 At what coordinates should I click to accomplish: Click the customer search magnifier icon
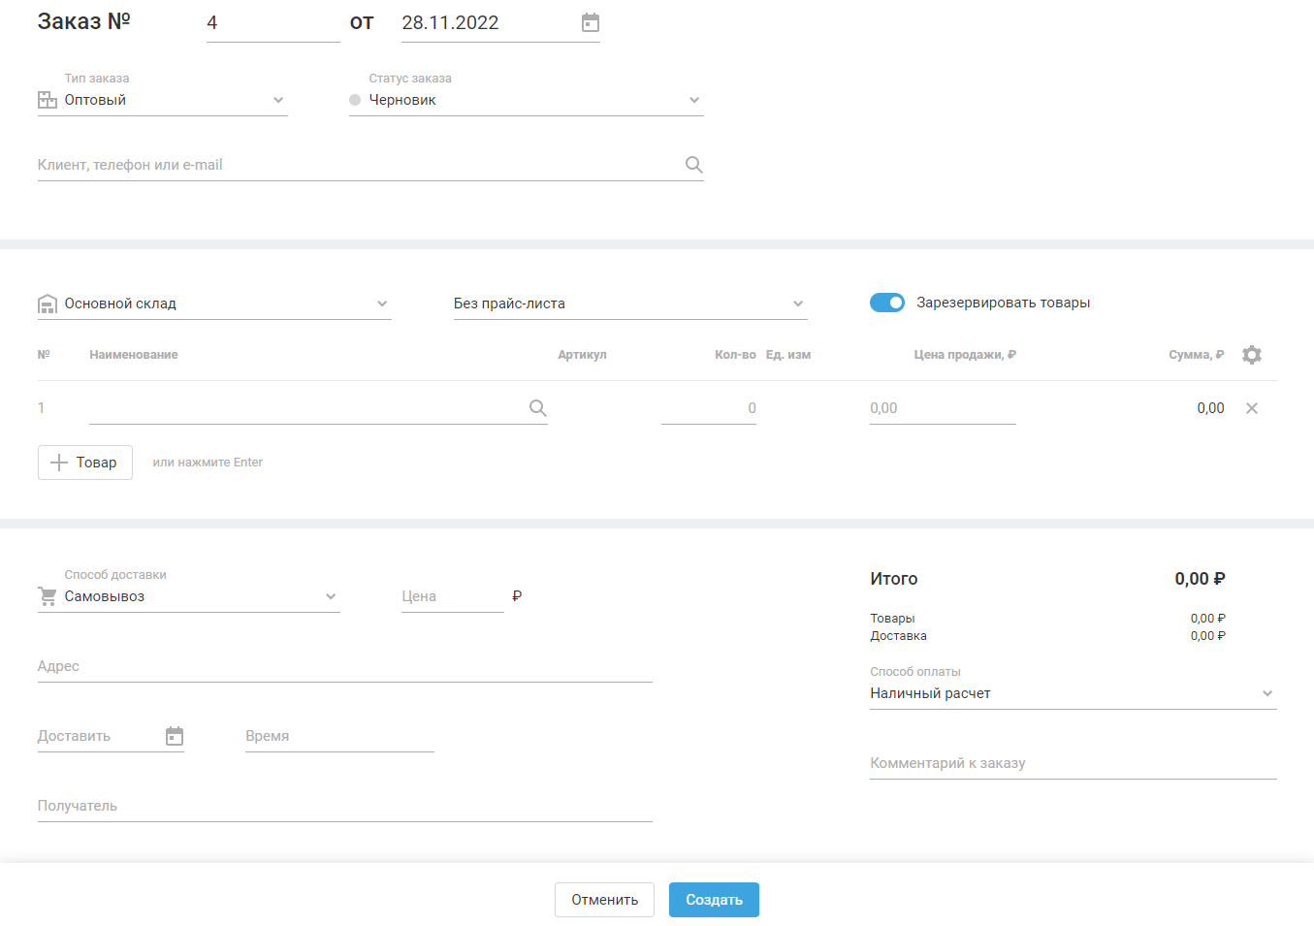(x=693, y=165)
